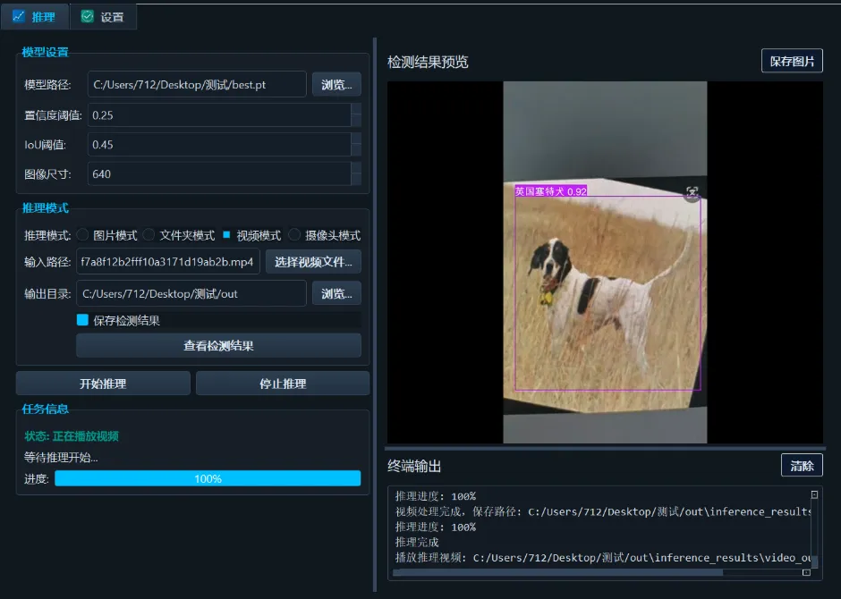The image size is (841, 599).
Task: Click the 模型路径 field containing best.pt
Action: coord(197,85)
